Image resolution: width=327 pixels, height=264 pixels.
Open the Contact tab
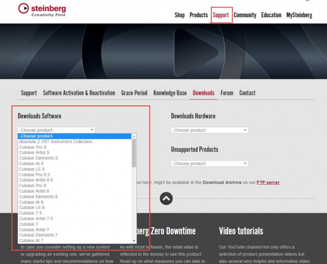247,93
